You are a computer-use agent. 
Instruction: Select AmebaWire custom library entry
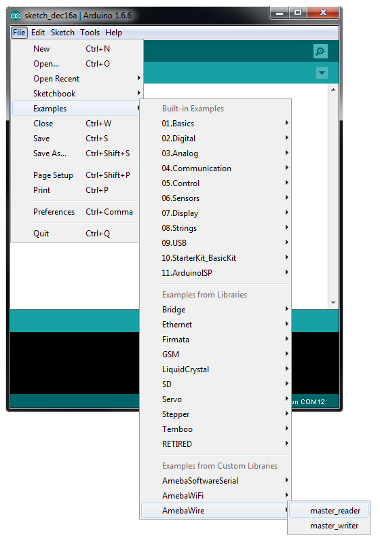click(x=216, y=510)
